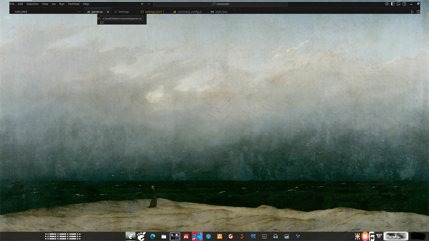
Task: Open the orange diagram taskbar icon
Action: point(220,236)
